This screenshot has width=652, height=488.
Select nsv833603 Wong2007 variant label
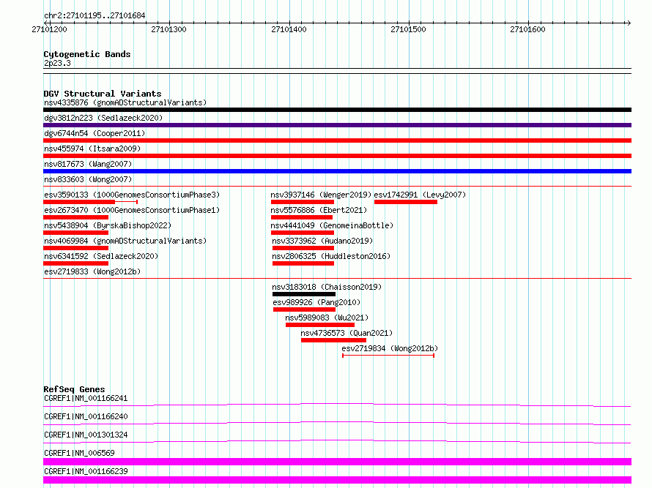88,179
